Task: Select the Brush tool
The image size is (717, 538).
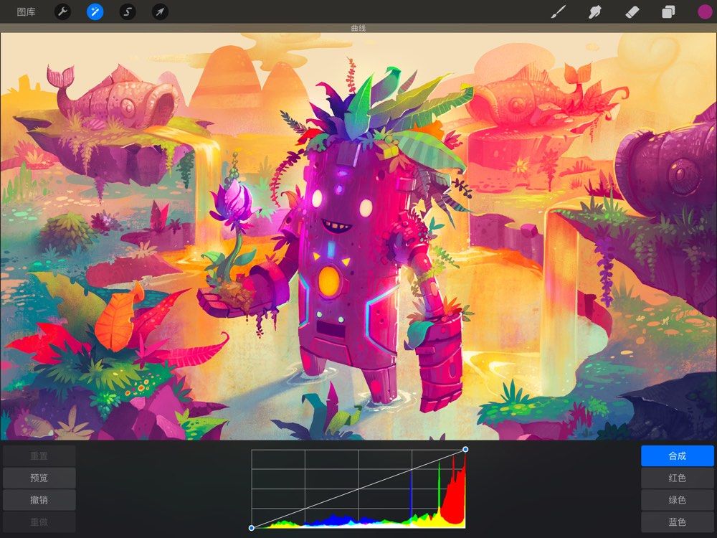Action: [x=559, y=12]
